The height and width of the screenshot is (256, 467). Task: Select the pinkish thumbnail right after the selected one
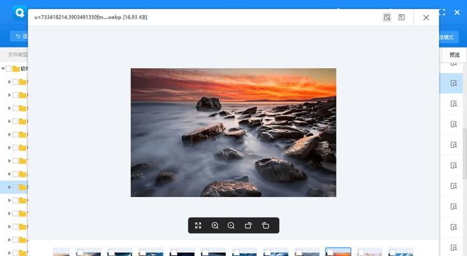point(370,252)
